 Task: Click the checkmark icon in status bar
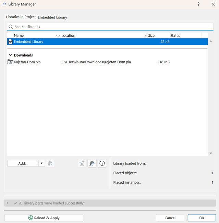coord(15,203)
